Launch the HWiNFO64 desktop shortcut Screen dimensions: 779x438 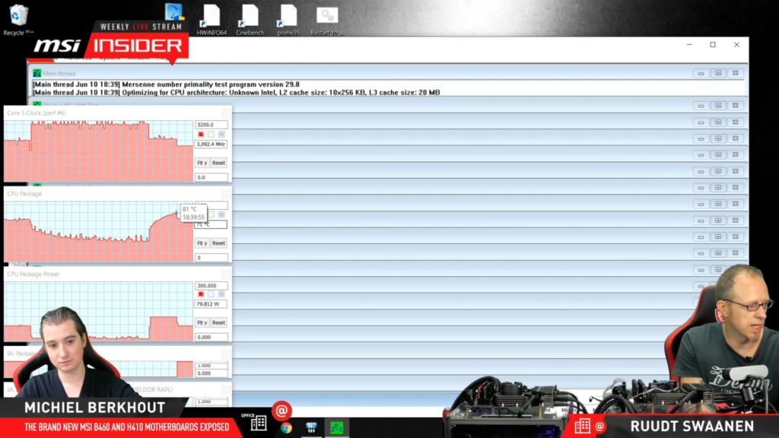point(211,20)
